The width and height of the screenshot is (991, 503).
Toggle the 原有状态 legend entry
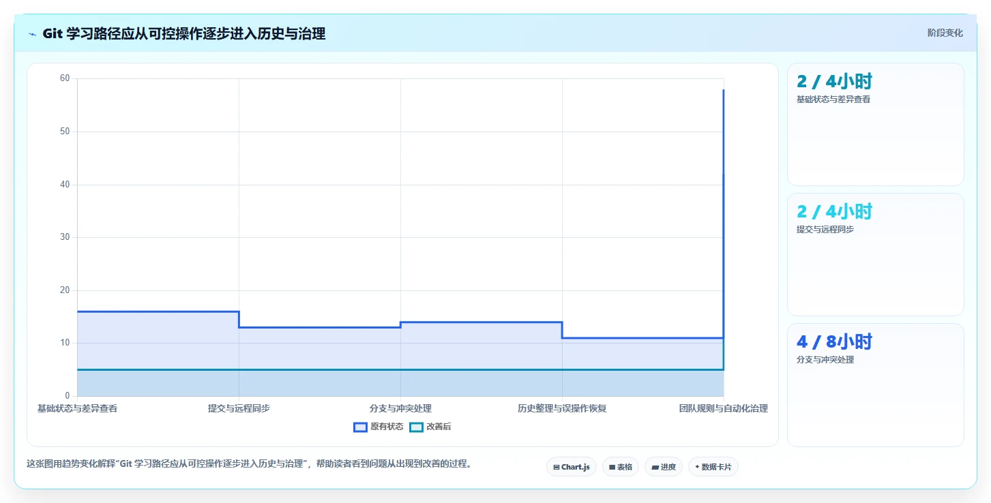tap(379, 427)
